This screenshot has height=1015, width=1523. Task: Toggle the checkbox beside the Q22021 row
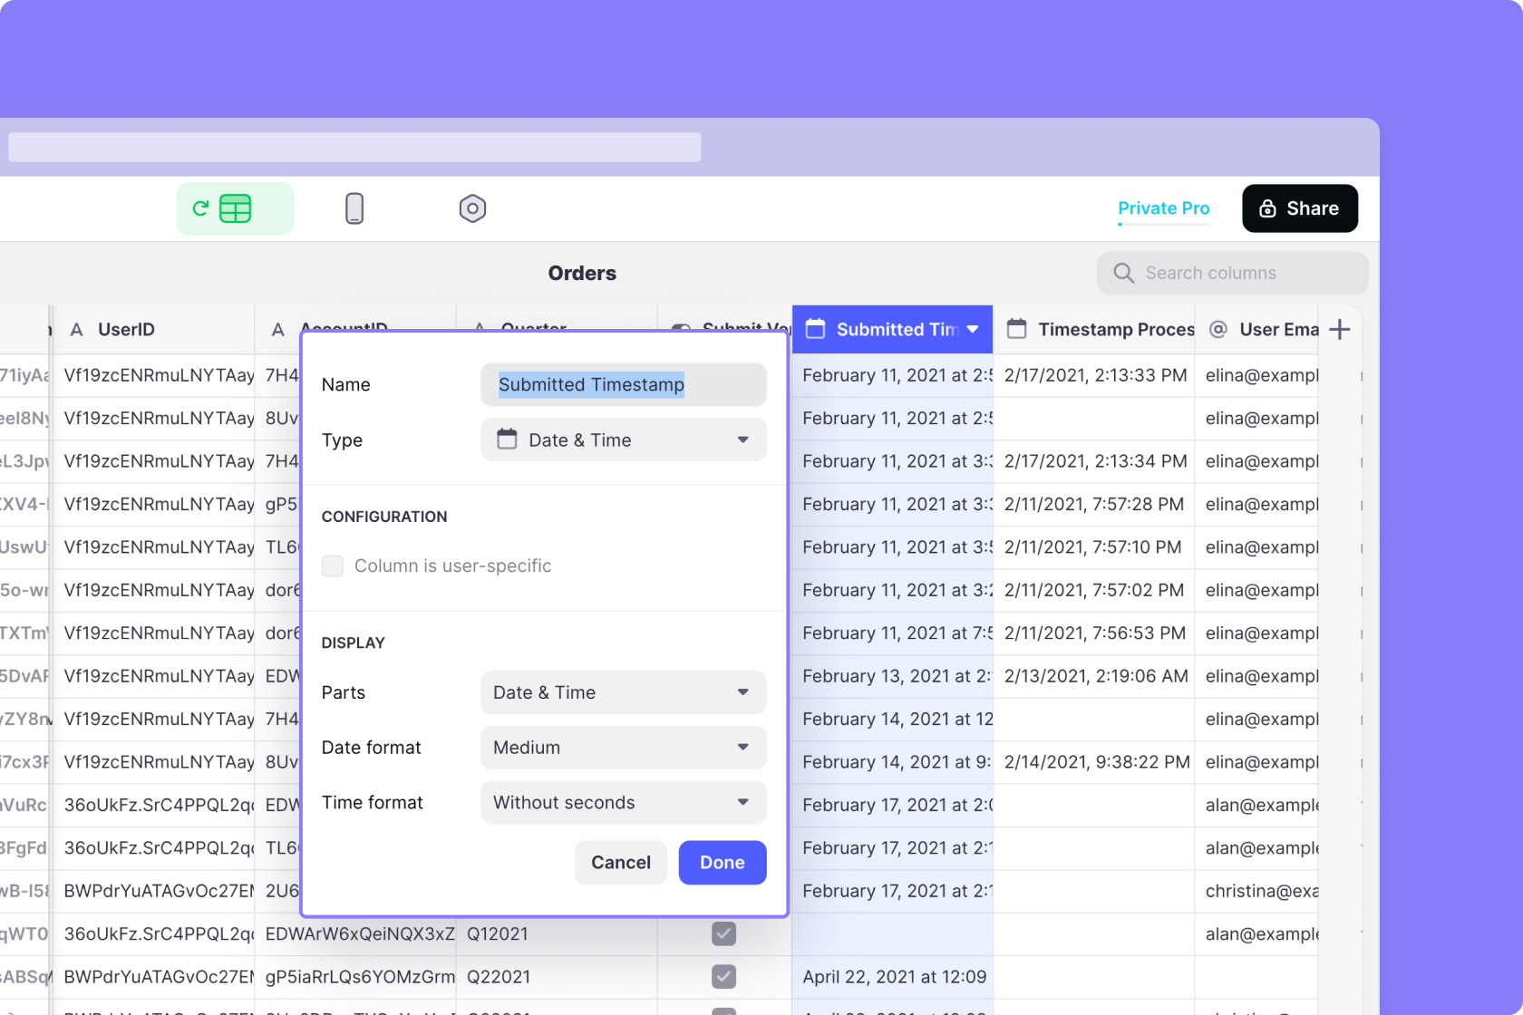point(723,977)
